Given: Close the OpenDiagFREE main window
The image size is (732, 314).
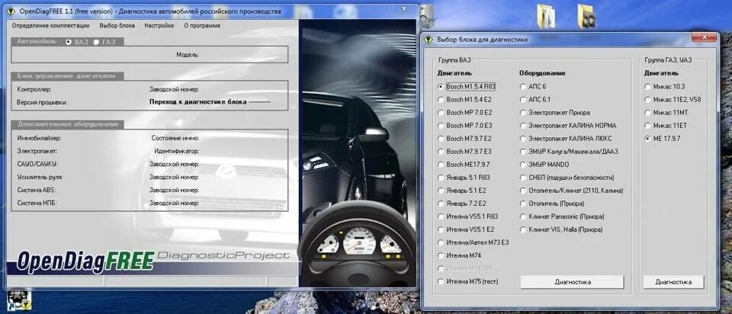Looking at the screenshot, I should (x=404, y=9).
